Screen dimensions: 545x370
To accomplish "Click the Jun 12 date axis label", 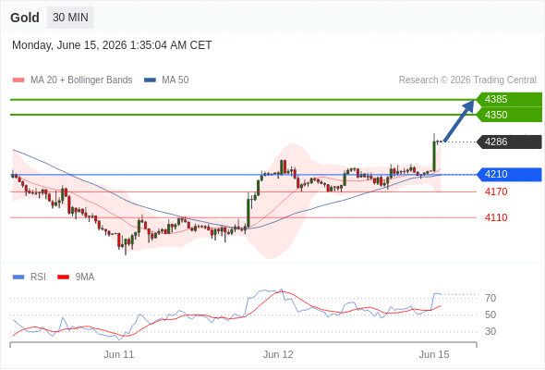I will [278, 354].
